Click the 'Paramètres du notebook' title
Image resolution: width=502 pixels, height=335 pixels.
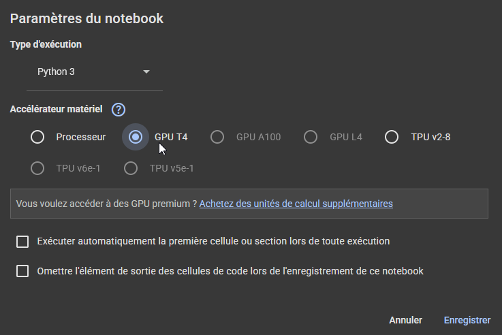coord(87,18)
